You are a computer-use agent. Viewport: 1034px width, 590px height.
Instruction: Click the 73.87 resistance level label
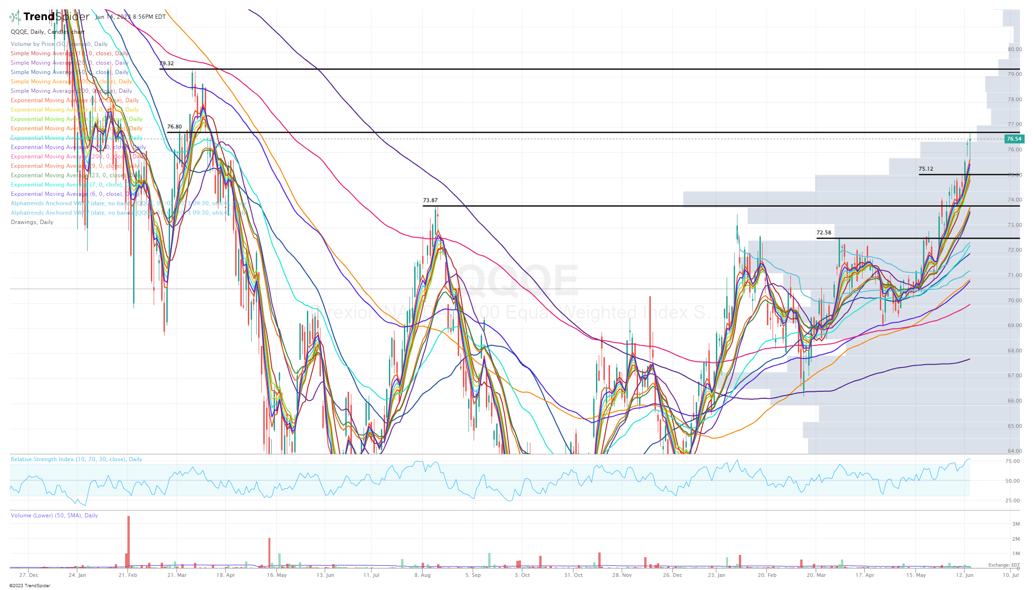430,201
